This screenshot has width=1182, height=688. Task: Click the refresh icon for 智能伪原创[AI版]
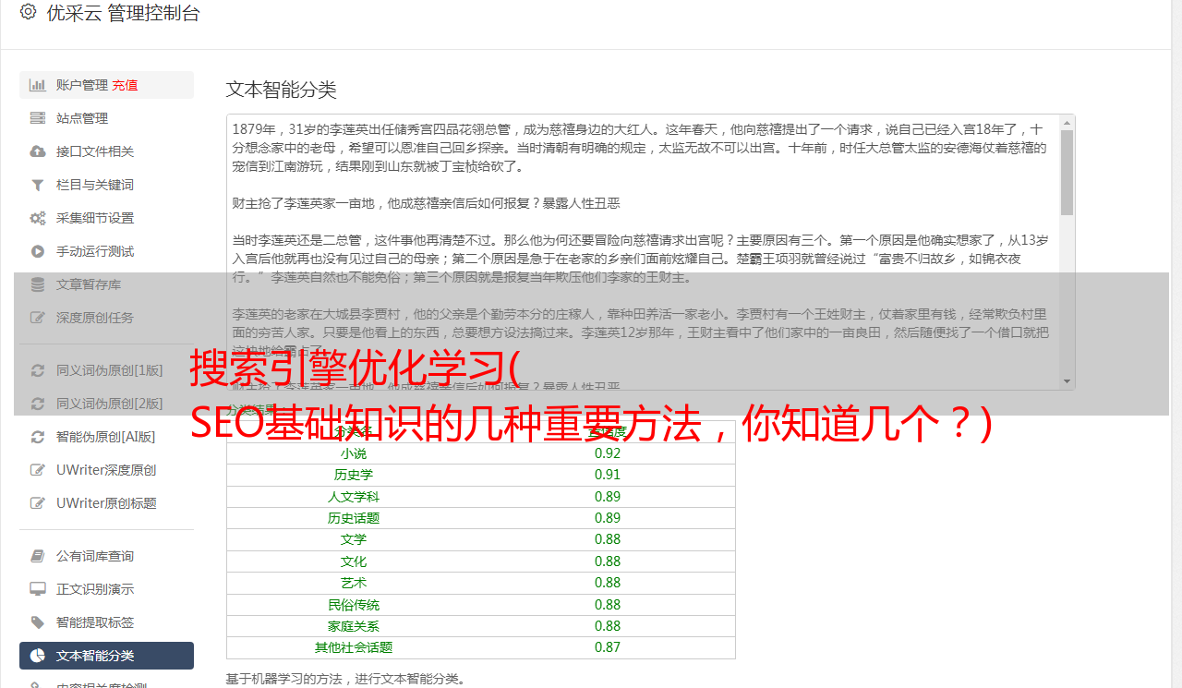click(38, 437)
